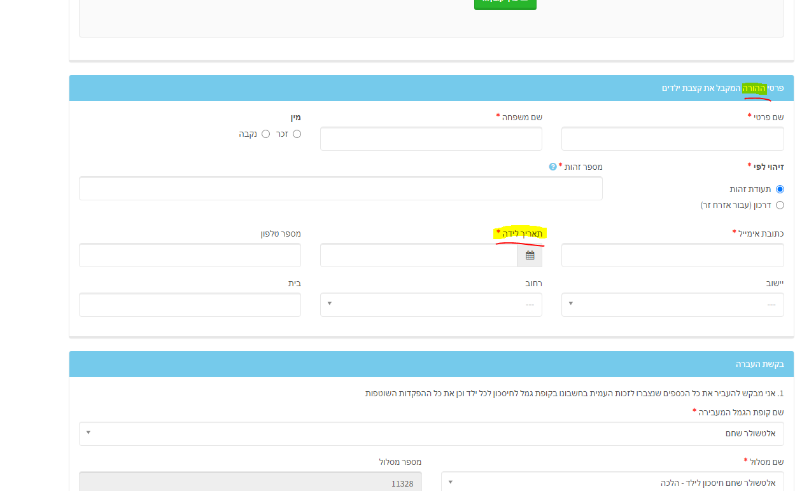
Task: Choose דרכון (עבור אזרח זר) option
Action: 780,205
